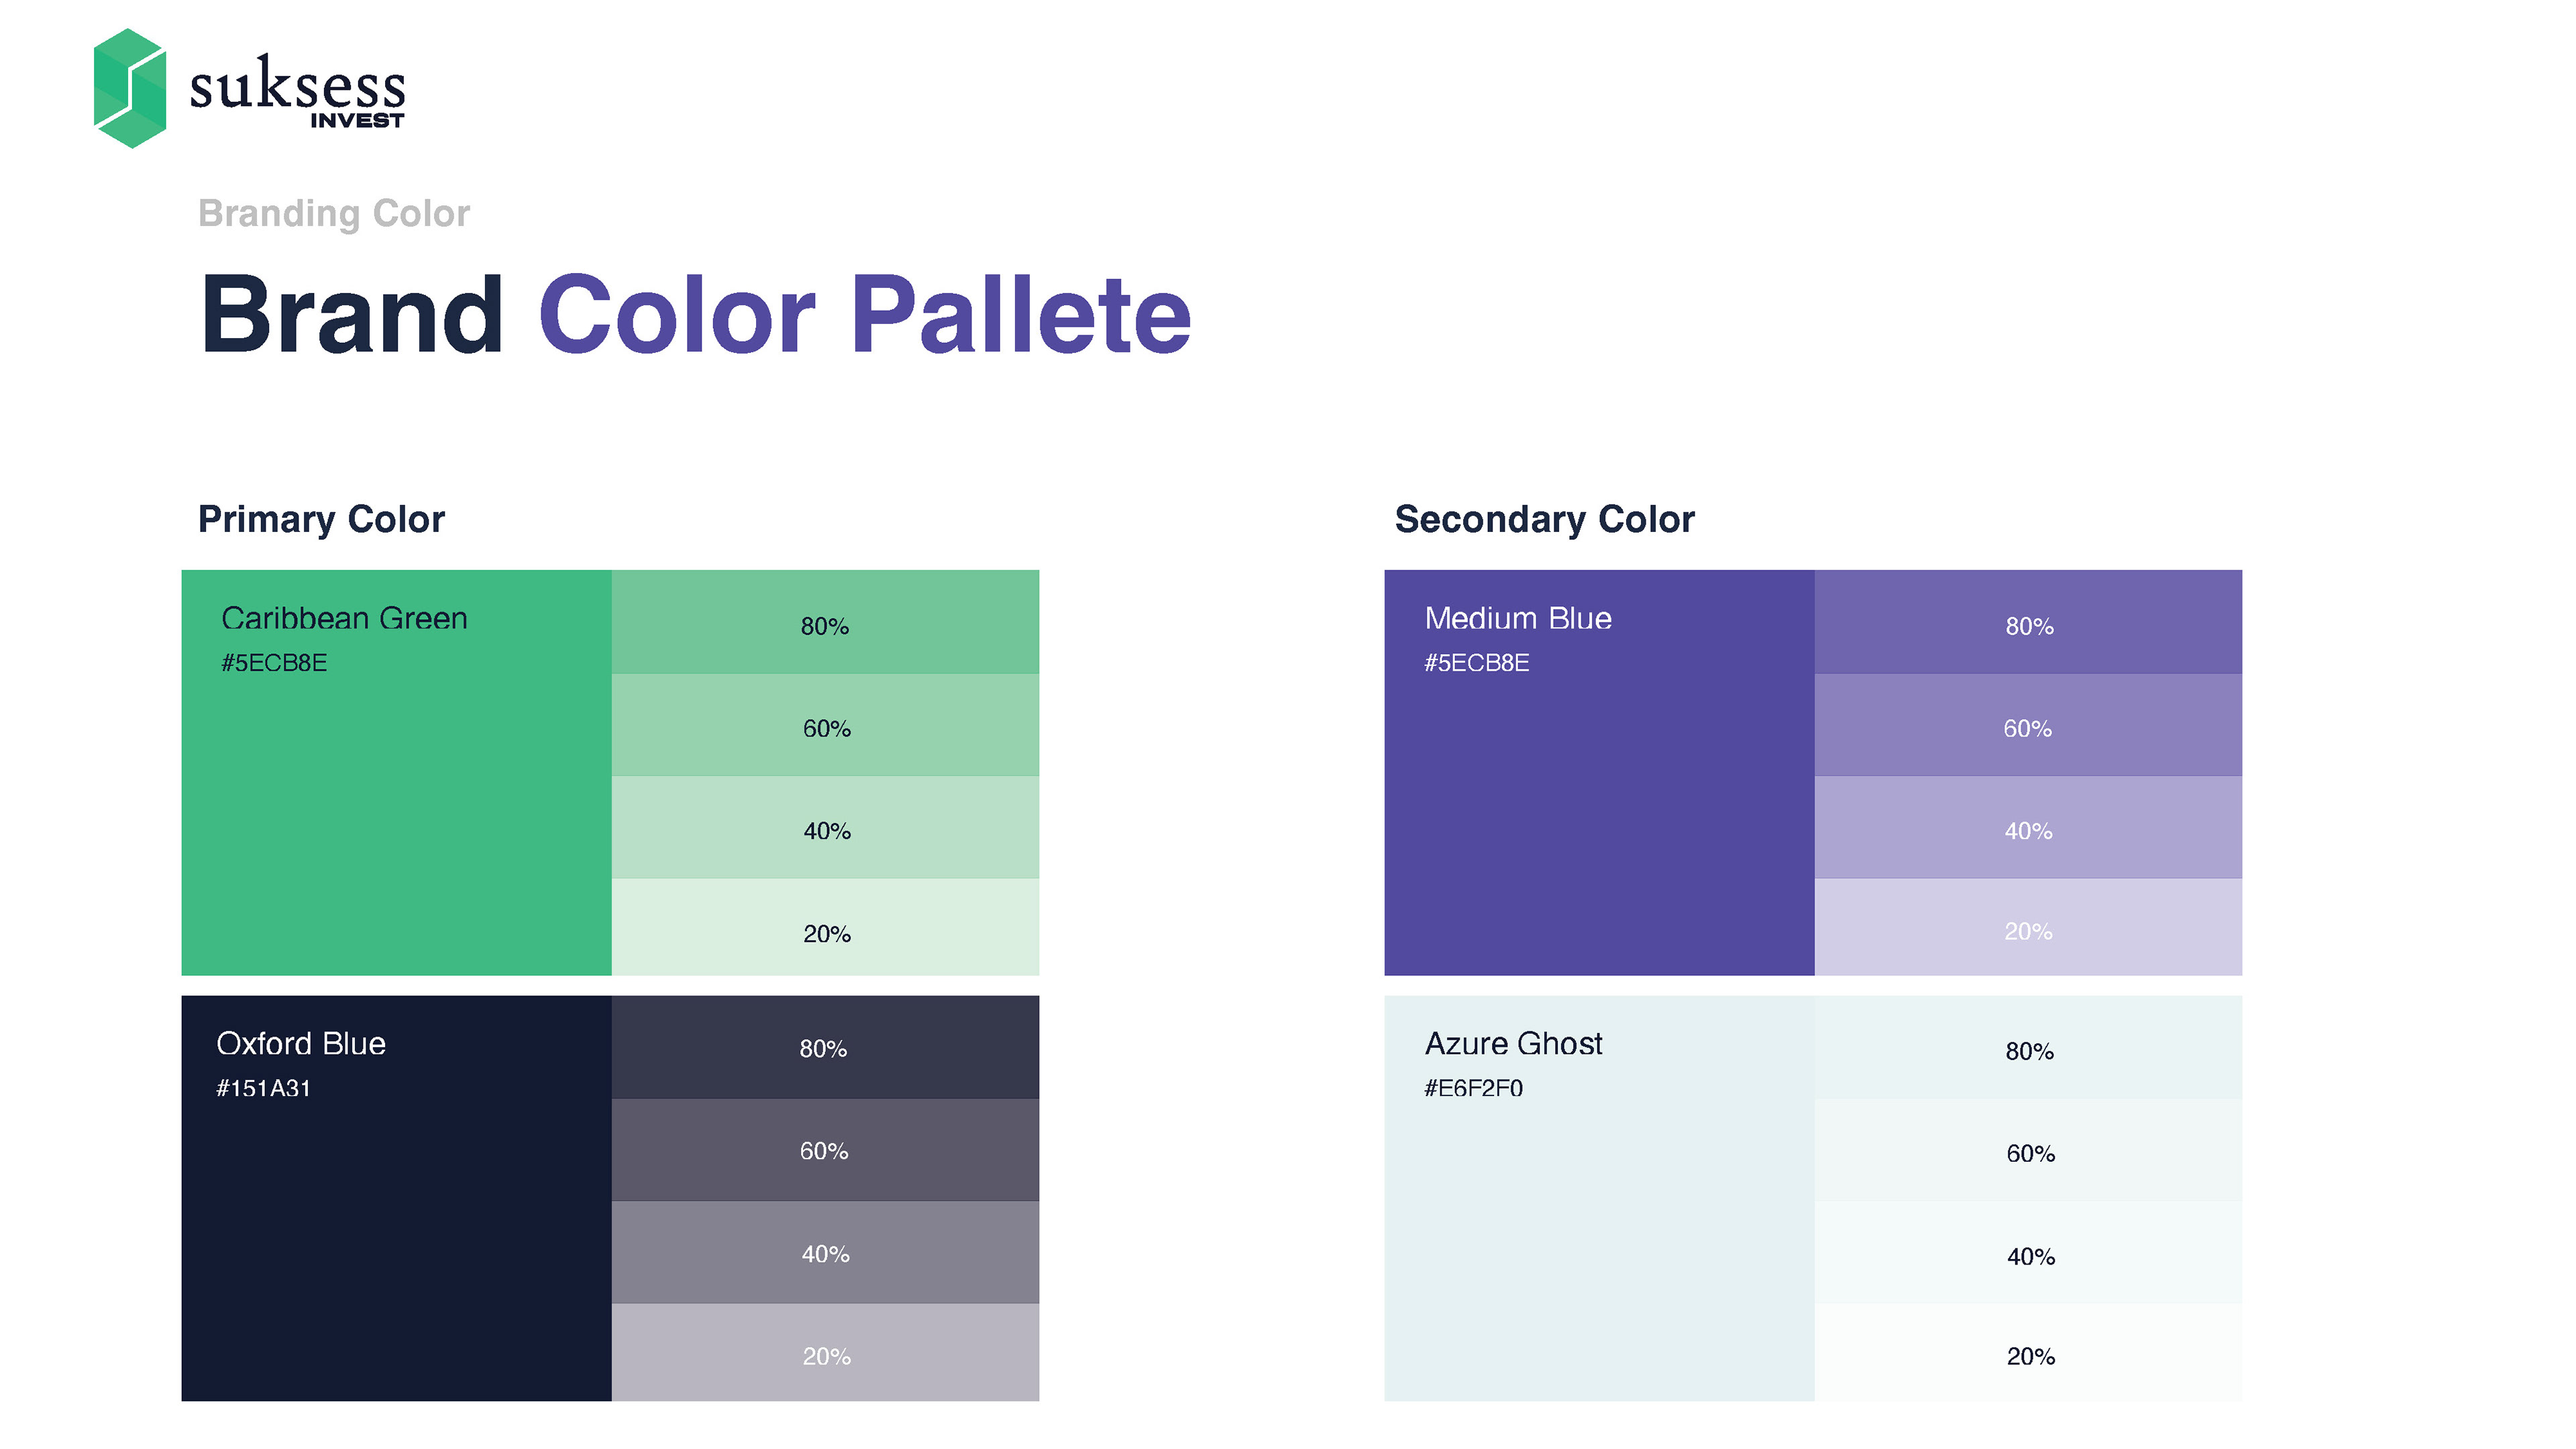Click the Caribbean Green main swatch
The height and width of the screenshot is (1449, 2576).
(x=396, y=800)
